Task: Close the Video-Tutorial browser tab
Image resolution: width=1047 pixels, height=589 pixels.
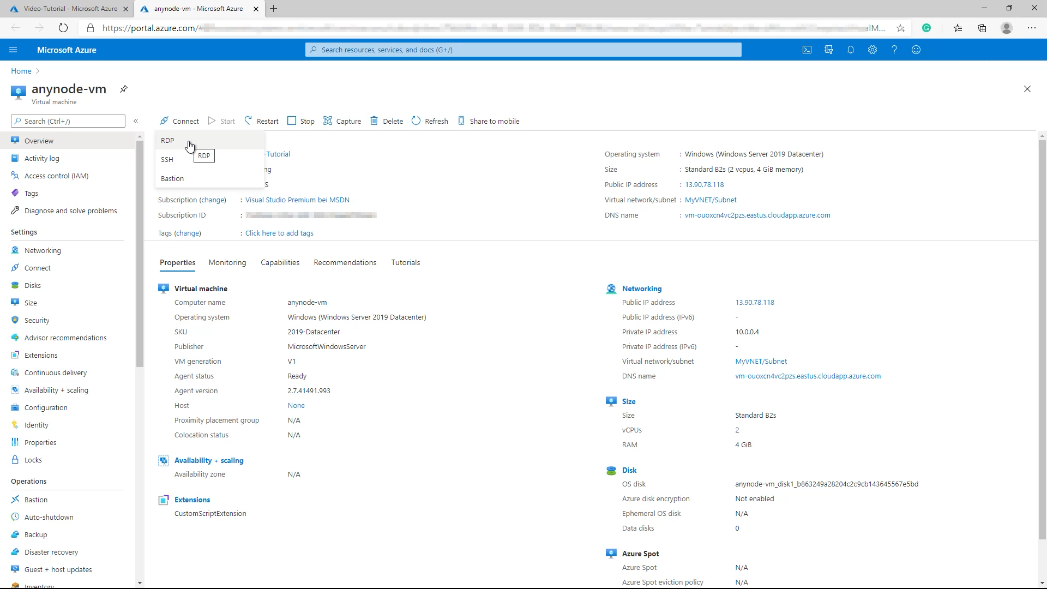Action: tap(125, 9)
